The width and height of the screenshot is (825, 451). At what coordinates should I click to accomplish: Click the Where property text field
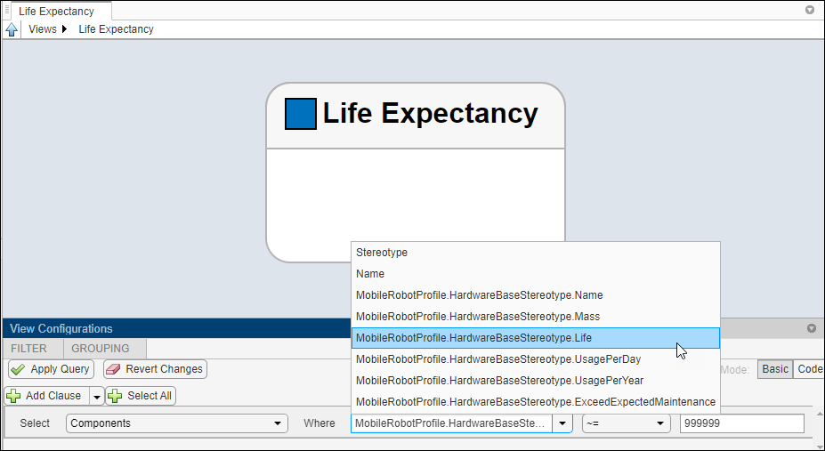[x=451, y=423]
